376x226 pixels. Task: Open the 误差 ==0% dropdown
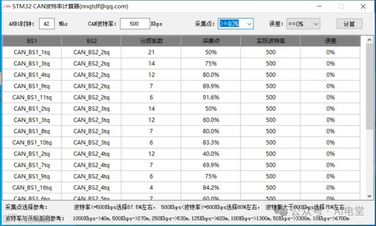(303, 24)
